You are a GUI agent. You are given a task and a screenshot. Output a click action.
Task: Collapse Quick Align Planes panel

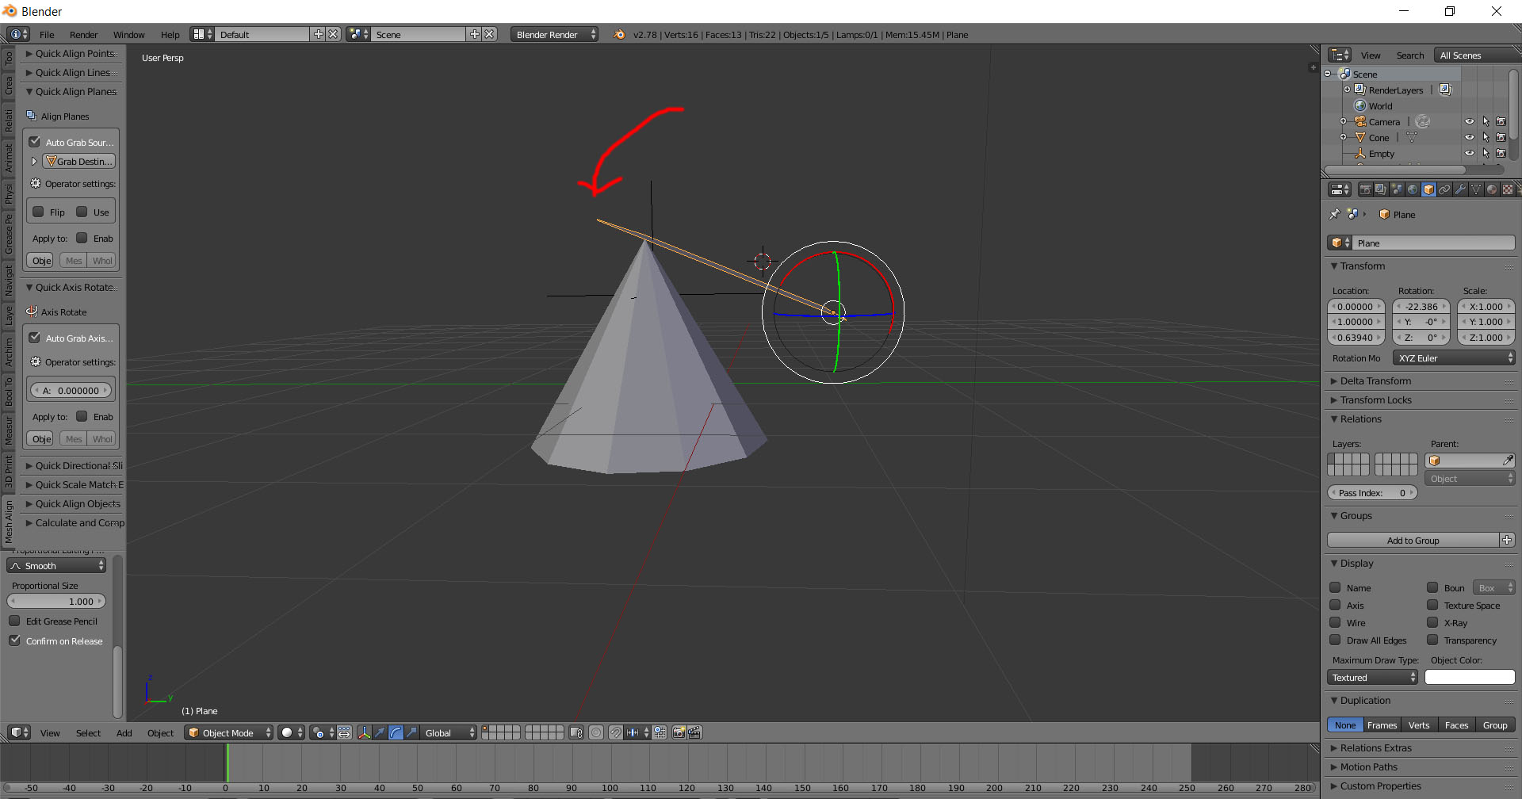click(x=71, y=91)
